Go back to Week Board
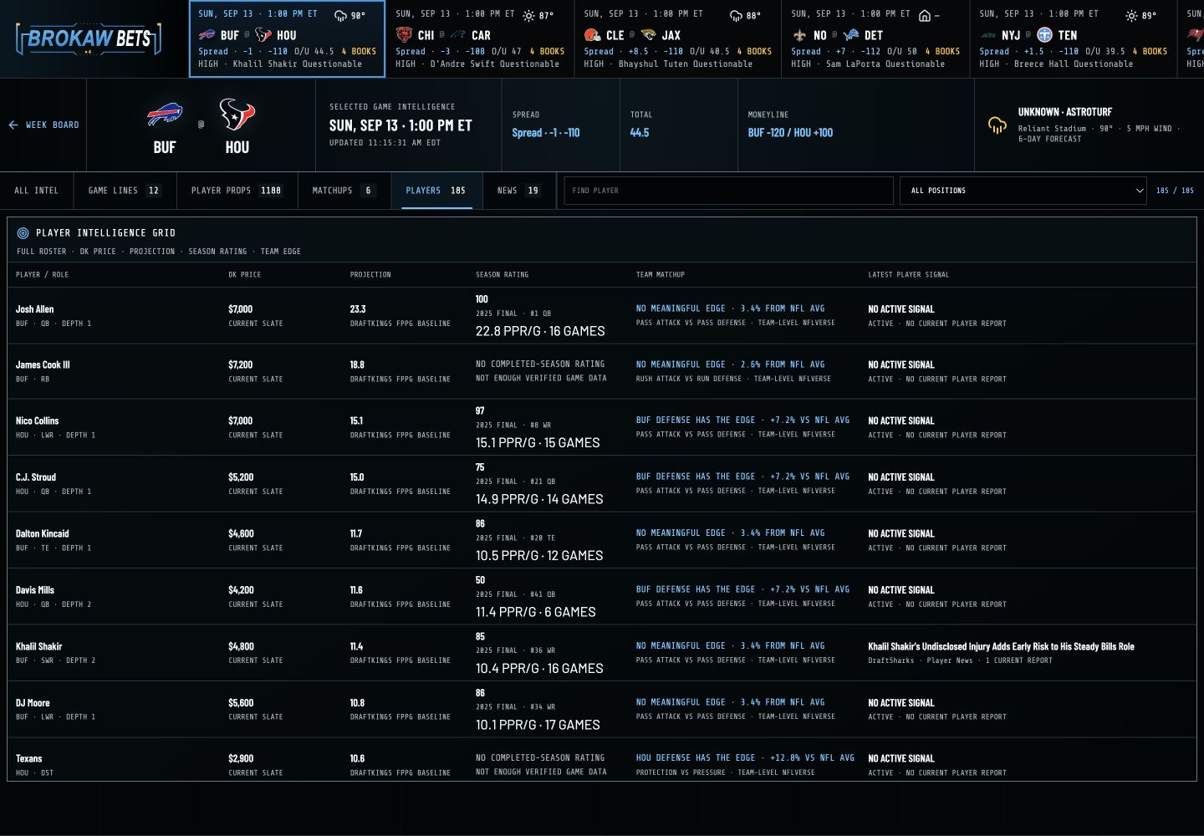Image resolution: width=1204 pixels, height=836 pixels. click(x=43, y=125)
